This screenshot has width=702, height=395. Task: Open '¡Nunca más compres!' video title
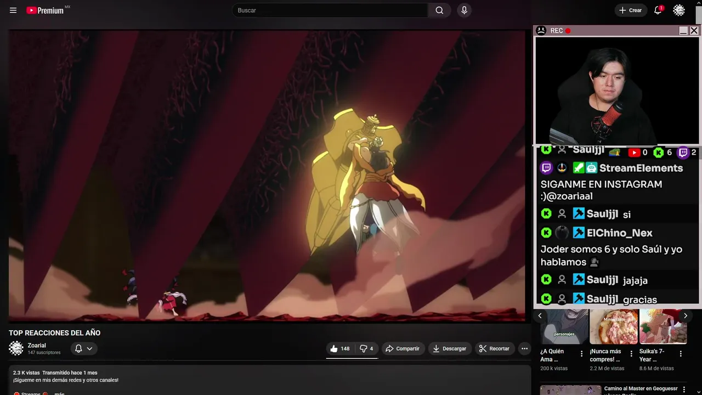605,356
